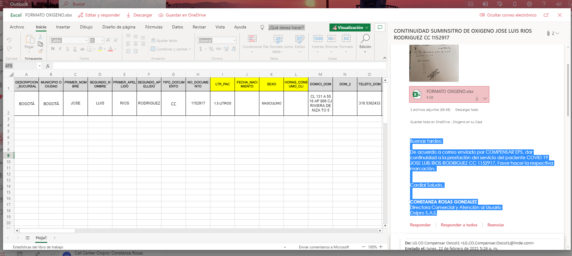
Task: Click the decrease decimals icon
Action: coord(233,49)
